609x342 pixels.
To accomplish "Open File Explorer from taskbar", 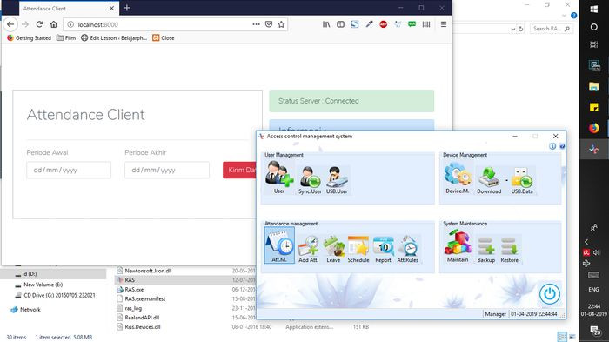I will [x=593, y=86].
